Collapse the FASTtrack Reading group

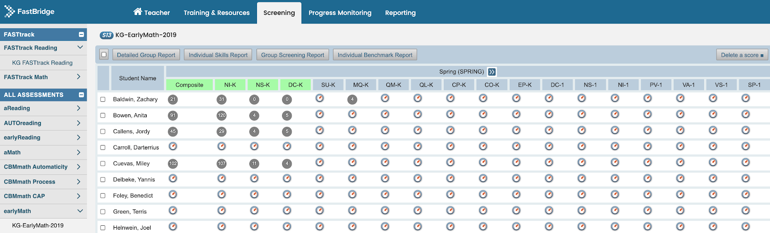(80, 48)
